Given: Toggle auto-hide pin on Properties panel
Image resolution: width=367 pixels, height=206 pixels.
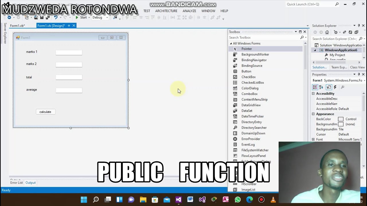Looking at the screenshot, I should click(359, 74).
